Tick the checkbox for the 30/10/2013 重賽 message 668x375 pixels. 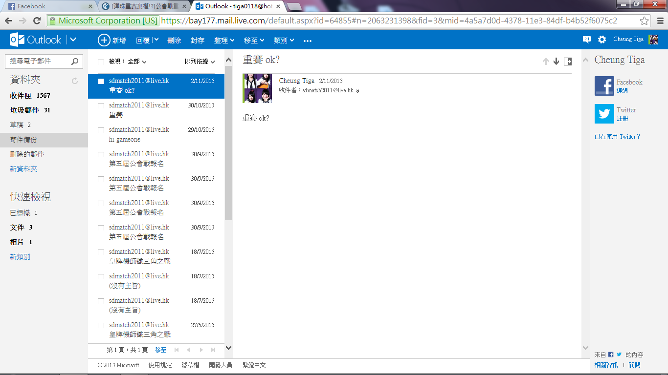[x=101, y=105]
